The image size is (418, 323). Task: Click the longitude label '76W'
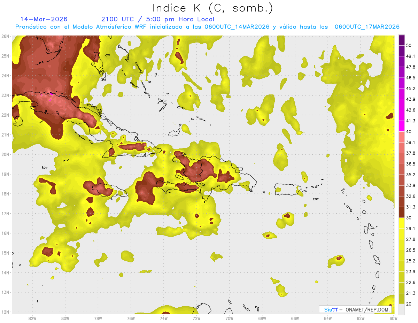[131, 318]
